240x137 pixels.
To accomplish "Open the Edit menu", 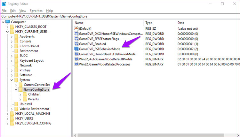I will point(13,11).
